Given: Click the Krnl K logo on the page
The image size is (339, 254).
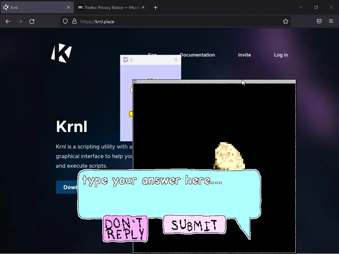Looking at the screenshot, I should coord(61,53).
